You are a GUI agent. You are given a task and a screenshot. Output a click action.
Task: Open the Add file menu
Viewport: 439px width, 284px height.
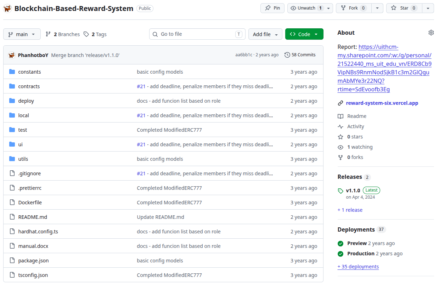tap(265, 34)
